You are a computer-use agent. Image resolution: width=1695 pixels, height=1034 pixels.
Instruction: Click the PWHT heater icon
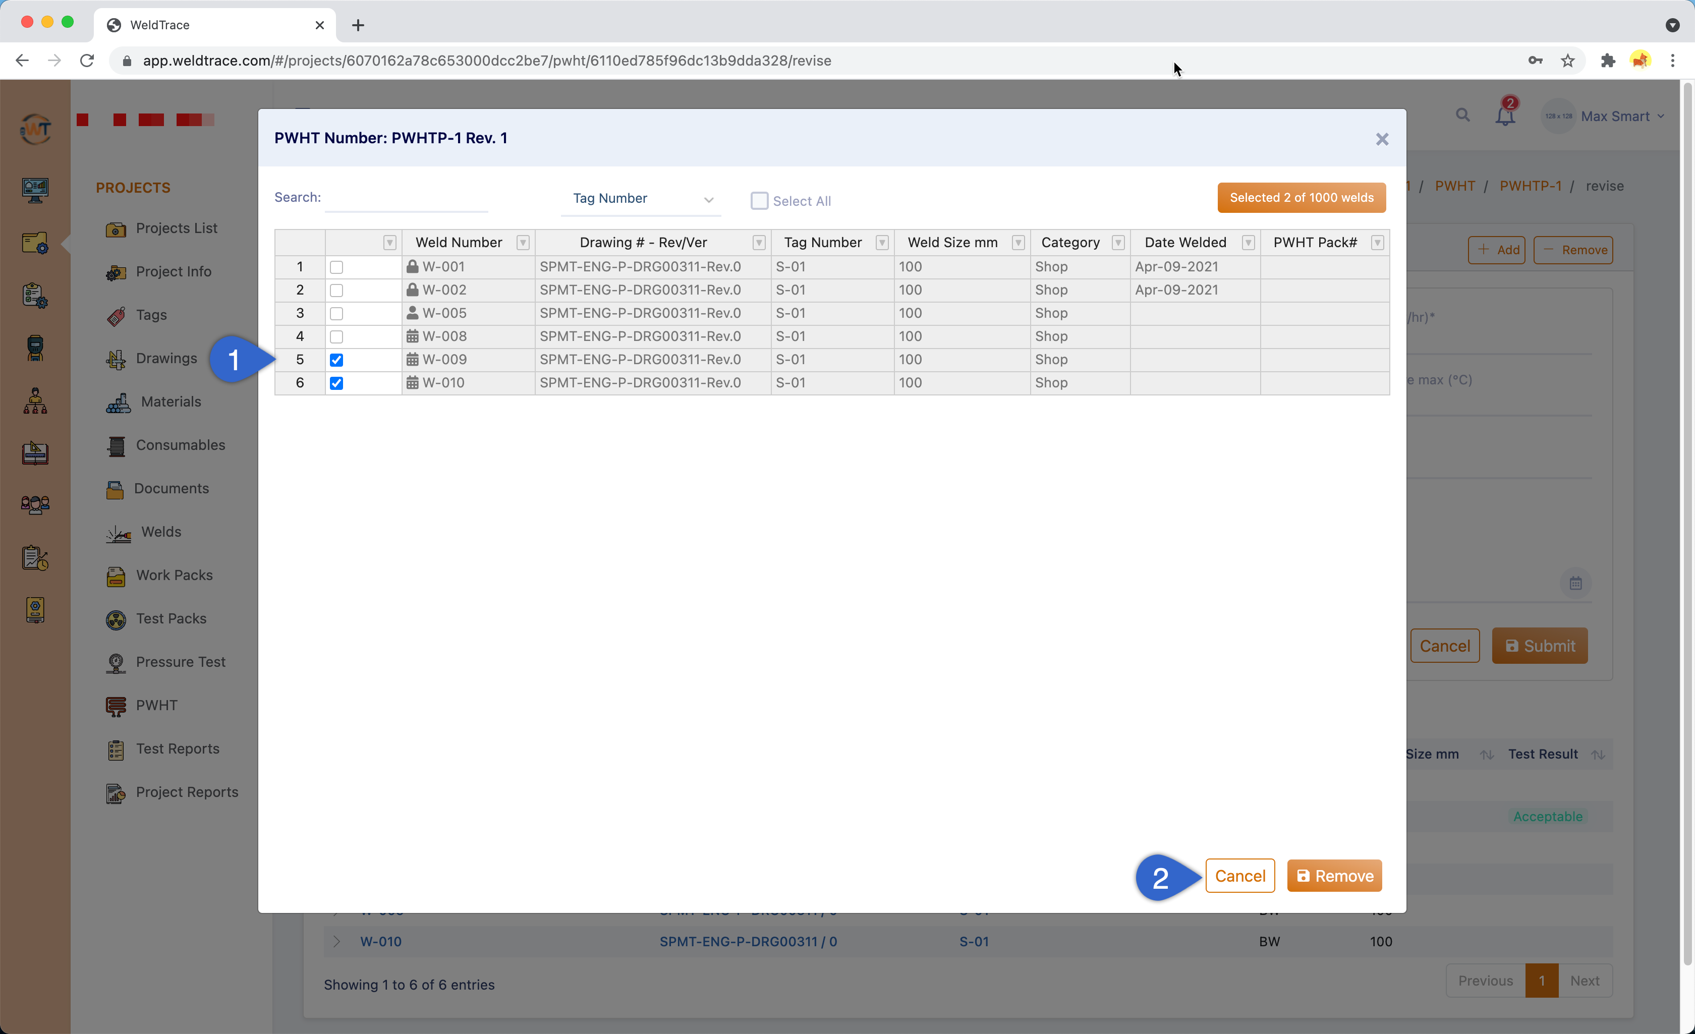click(x=116, y=707)
